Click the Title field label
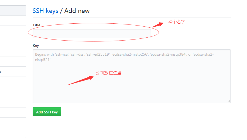The height and width of the screenshot is (140, 247). (x=36, y=25)
